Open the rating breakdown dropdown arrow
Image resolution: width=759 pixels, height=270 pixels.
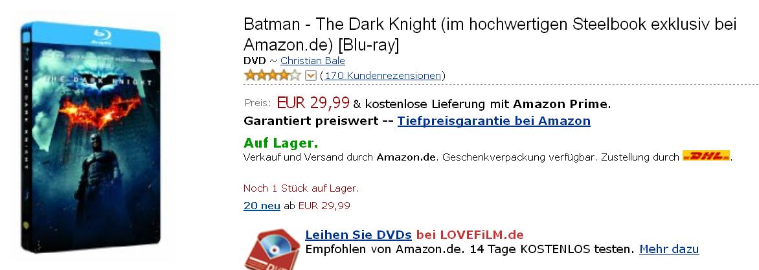pos(311,76)
